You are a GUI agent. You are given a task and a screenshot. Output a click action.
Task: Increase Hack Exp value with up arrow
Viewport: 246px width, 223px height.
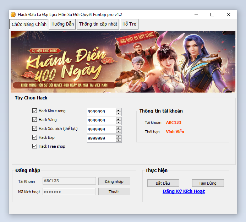119,137
